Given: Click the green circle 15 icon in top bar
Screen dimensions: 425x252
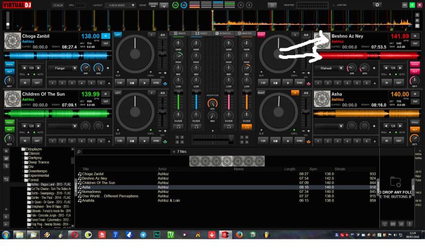Looking at the screenshot, I should 175,5.
